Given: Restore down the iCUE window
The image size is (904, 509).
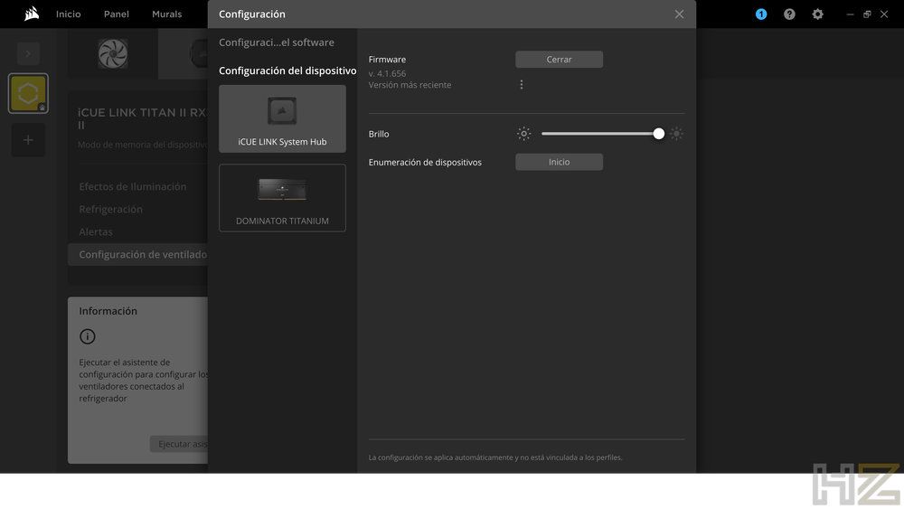Looking at the screenshot, I should (x=867, y=14).
